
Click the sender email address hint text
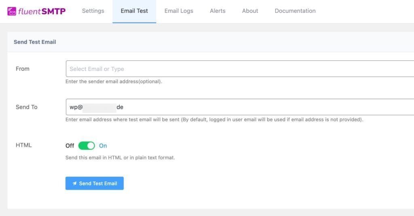[114, 82]
